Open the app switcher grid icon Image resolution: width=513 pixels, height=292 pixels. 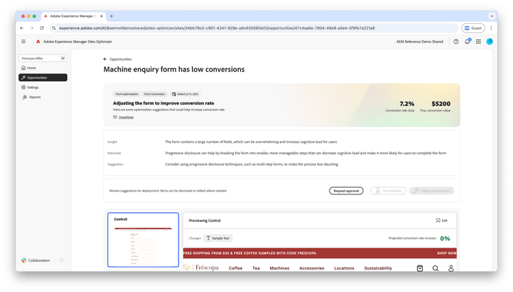(478, 42)
